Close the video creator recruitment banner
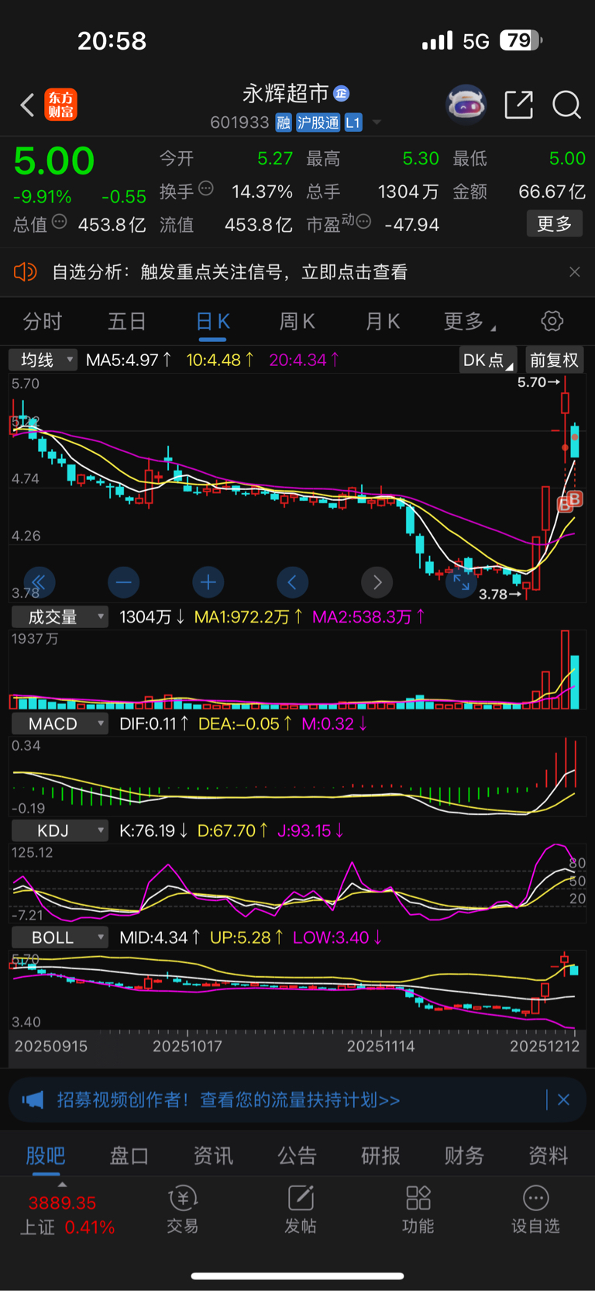595x1291 pixels. tap(563, 1099)
